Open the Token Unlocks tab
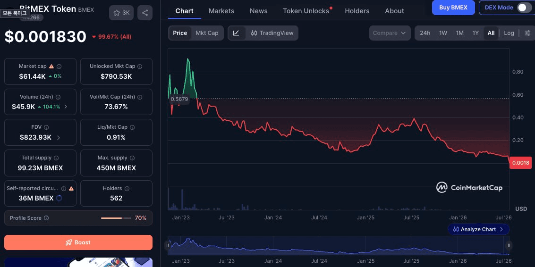The image size is (535, 267). coord(306,11)
